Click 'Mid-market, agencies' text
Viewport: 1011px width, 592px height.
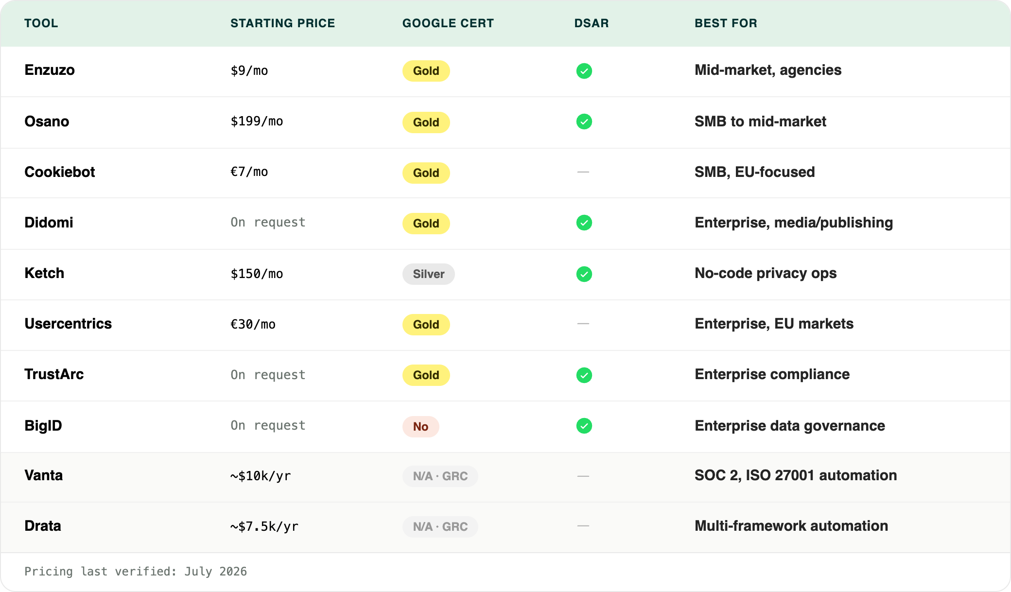[768, 70]
